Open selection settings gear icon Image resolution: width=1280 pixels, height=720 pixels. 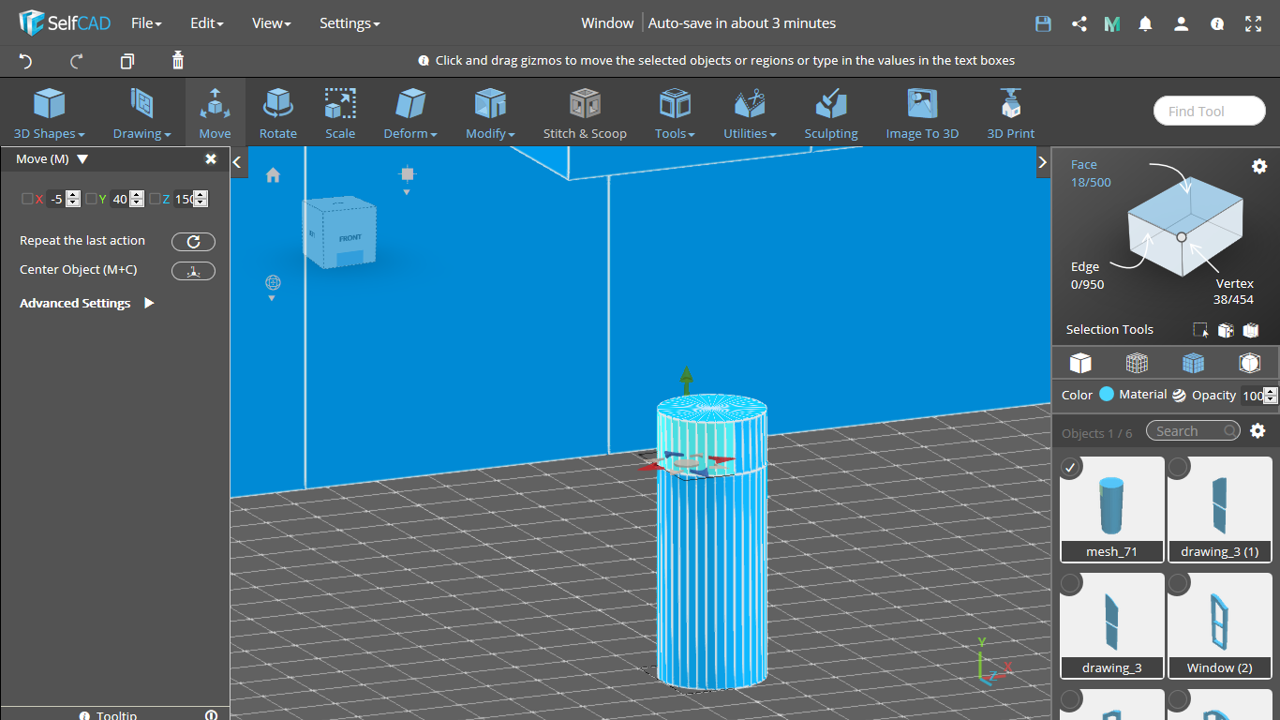[1259, 166]
